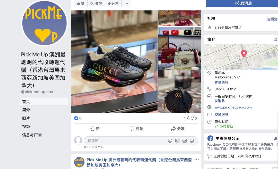Open post options three-dot menu on second post
This screenshot has width=278, height=169.
click(196, 159)
